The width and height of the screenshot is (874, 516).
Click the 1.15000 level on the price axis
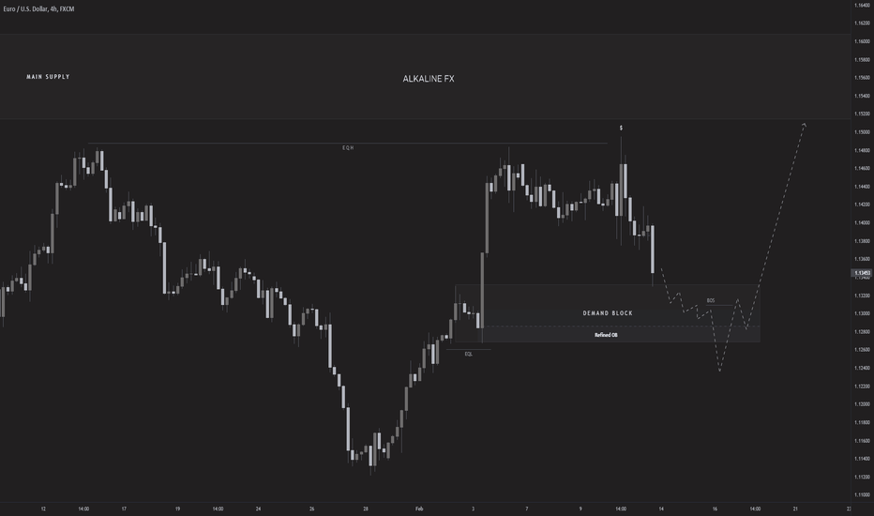point(862,132)
